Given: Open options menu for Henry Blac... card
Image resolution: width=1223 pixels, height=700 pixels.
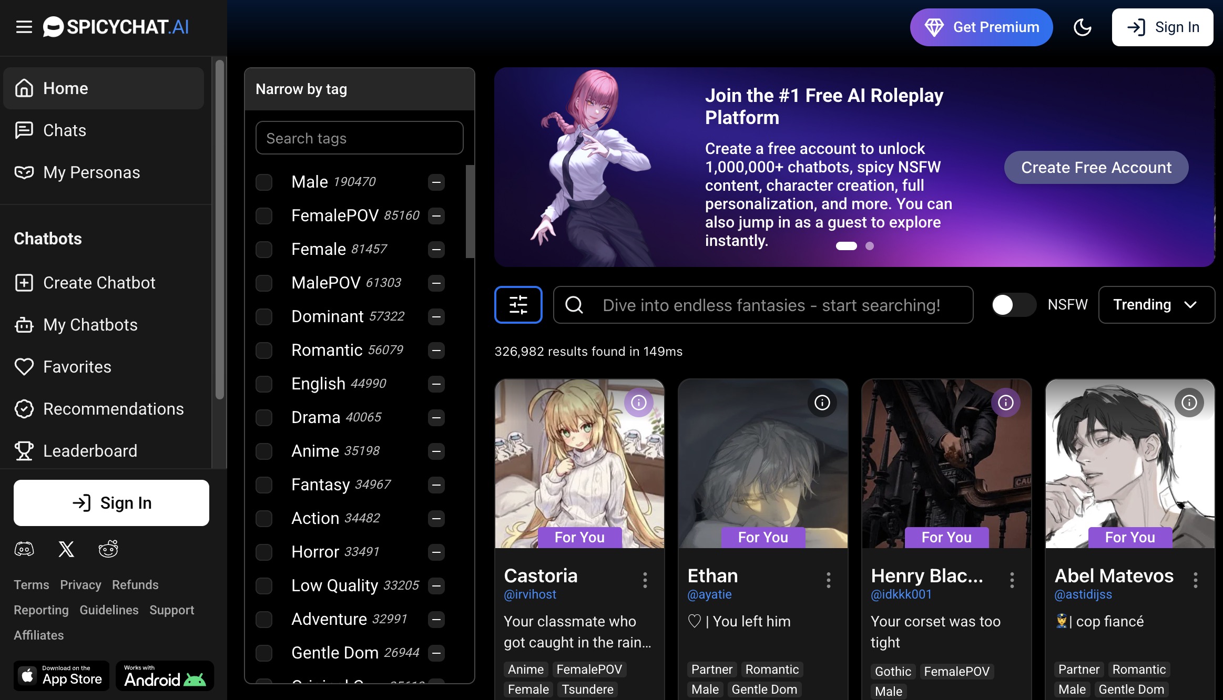Looking at the screenshot, I should 1012,580.
